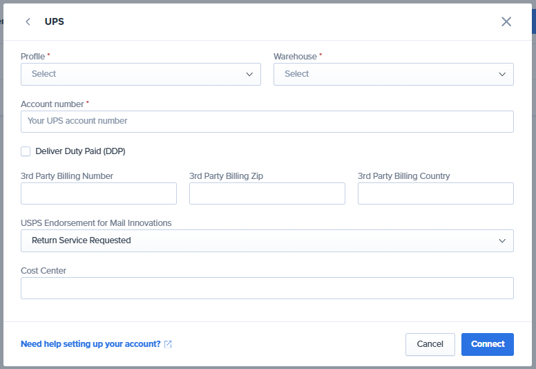Enable the Deliver Duty Paid checkbox
The height and width of the screenshot is (369, 536).
pyautogui.click(x=26, y=151)
